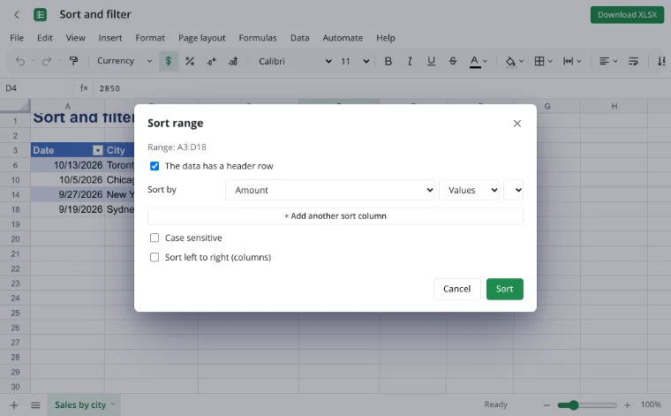Expand the fill color dropdown arrow

point(521,61)
